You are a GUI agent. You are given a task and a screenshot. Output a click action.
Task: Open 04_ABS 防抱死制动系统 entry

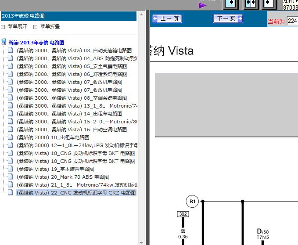coord(77,58)
